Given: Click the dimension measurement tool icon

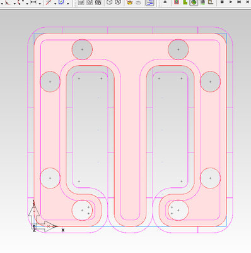Looking at the screenshot, I should tap(33, 2).
